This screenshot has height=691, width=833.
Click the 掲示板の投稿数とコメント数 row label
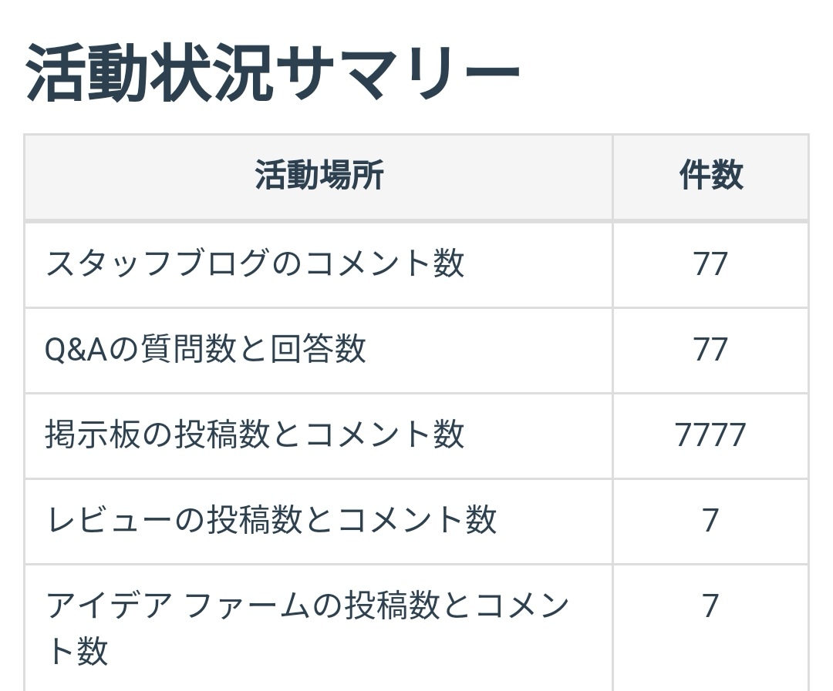coord(255,434)
